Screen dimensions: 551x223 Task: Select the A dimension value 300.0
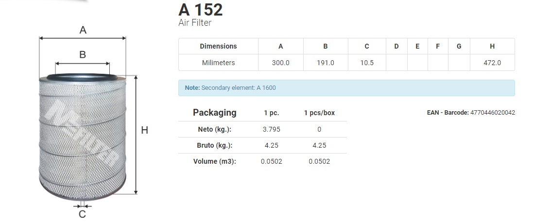pyautogui.click(x=280, y=63)
